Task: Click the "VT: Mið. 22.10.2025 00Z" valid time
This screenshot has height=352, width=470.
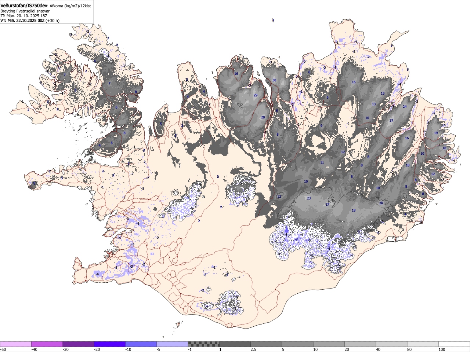Action: tap(22, 21)
